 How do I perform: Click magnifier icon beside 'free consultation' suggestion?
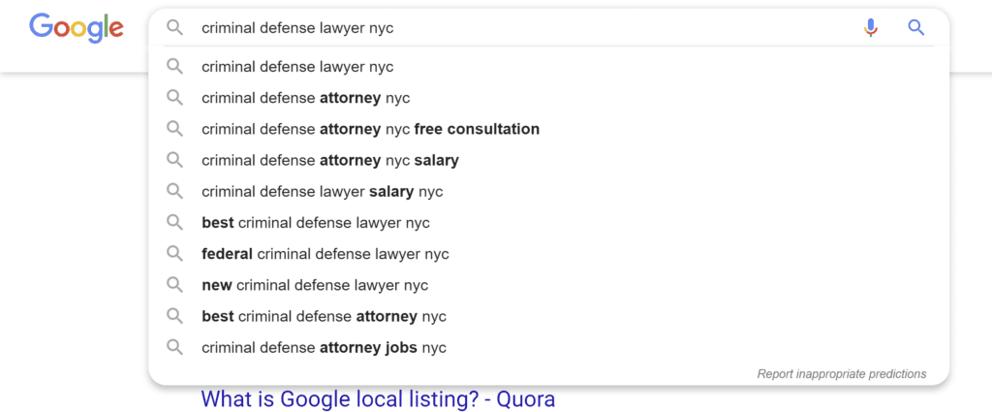pos(174,129)
